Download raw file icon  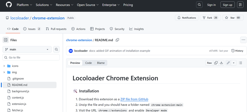[x=221, y=63]
